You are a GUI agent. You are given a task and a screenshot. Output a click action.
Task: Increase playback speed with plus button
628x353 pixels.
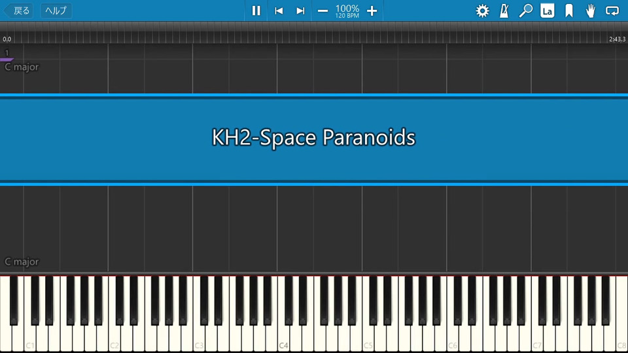point(372,11)
